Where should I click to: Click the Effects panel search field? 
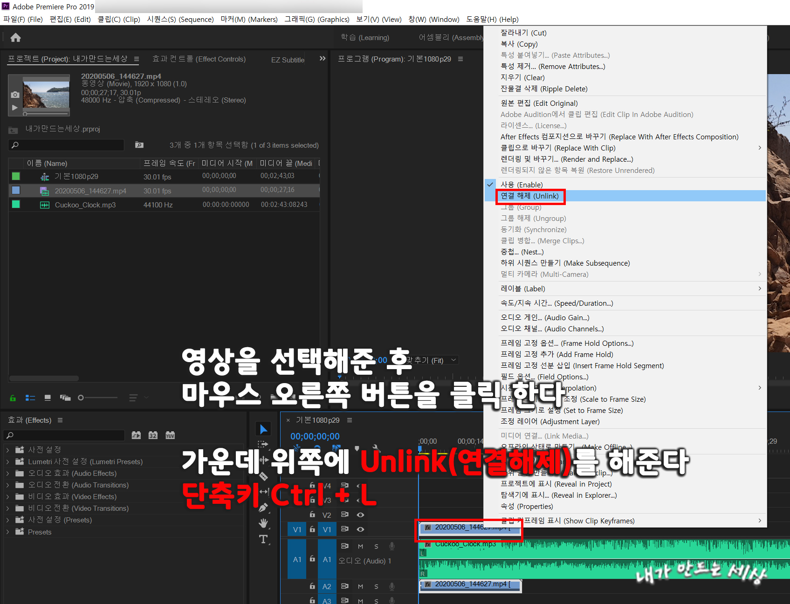click(64, 435)
